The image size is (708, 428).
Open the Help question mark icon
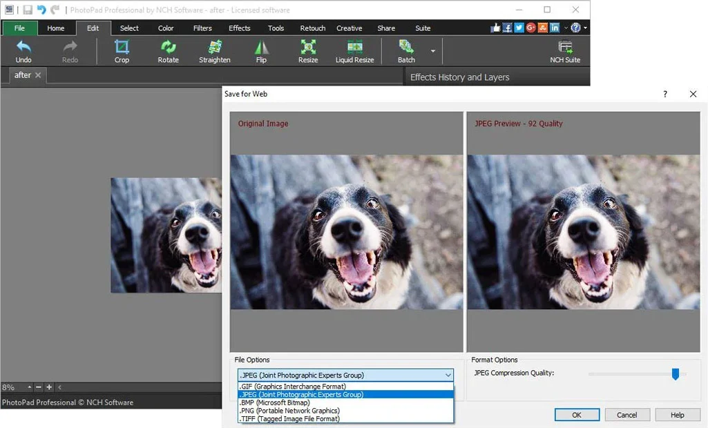click(575, 28)
